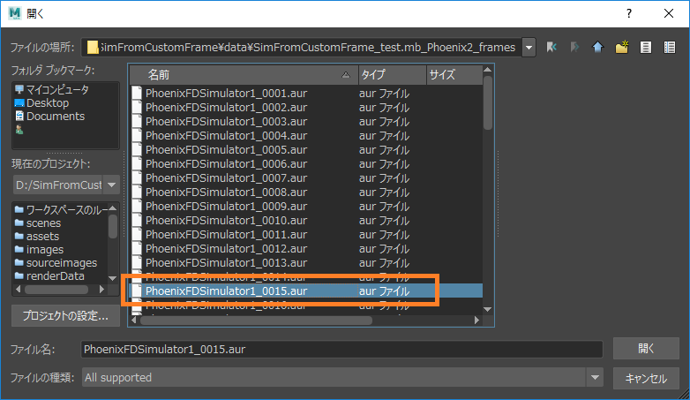690x400 pixels.
Task: Sort files by name column
Action: click(x=244, y=75)
